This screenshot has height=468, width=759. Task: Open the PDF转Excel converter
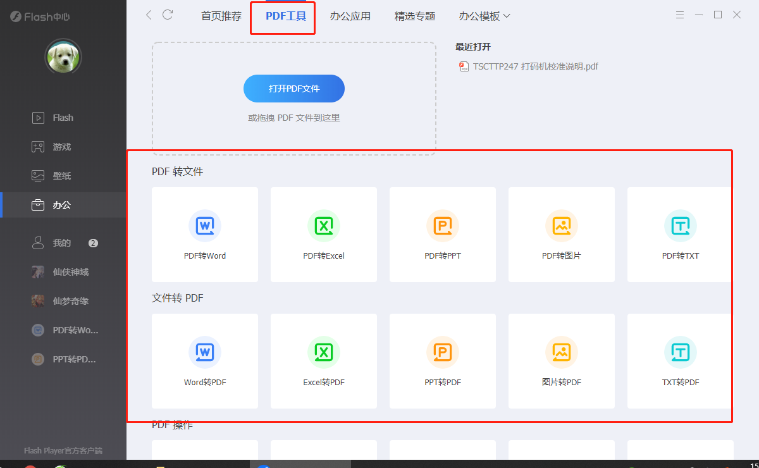[x=324, y=235]
